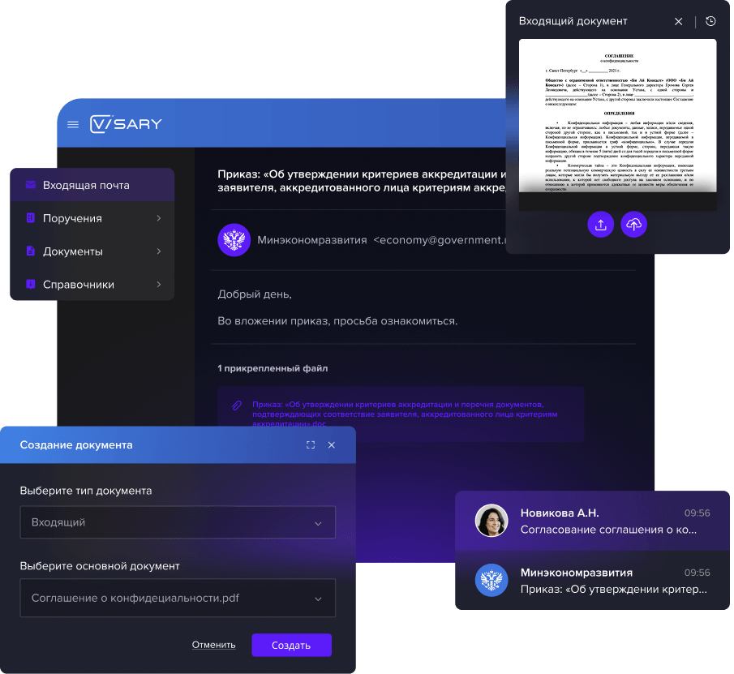Close the Создание документа dialog
This screenshot has width=734, height=674.
click(331, 444)
